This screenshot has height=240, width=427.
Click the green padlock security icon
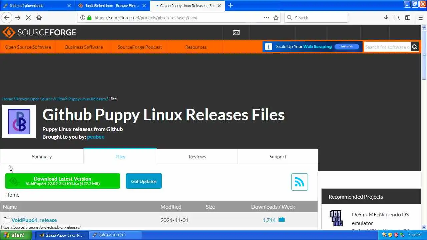point(89,18)
